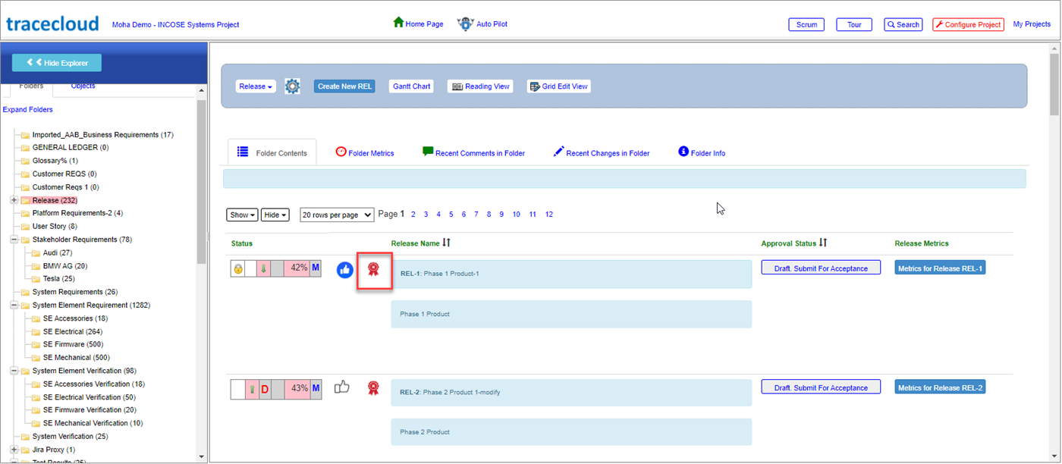
Task: Open the SE Firmware (500) folder
Action: pyautogui.click(x=73, y=344)
